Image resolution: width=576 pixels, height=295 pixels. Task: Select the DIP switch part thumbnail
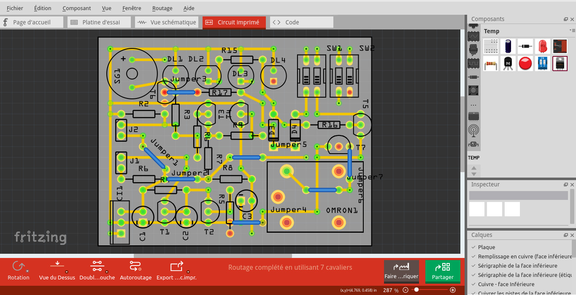point(542,64)
